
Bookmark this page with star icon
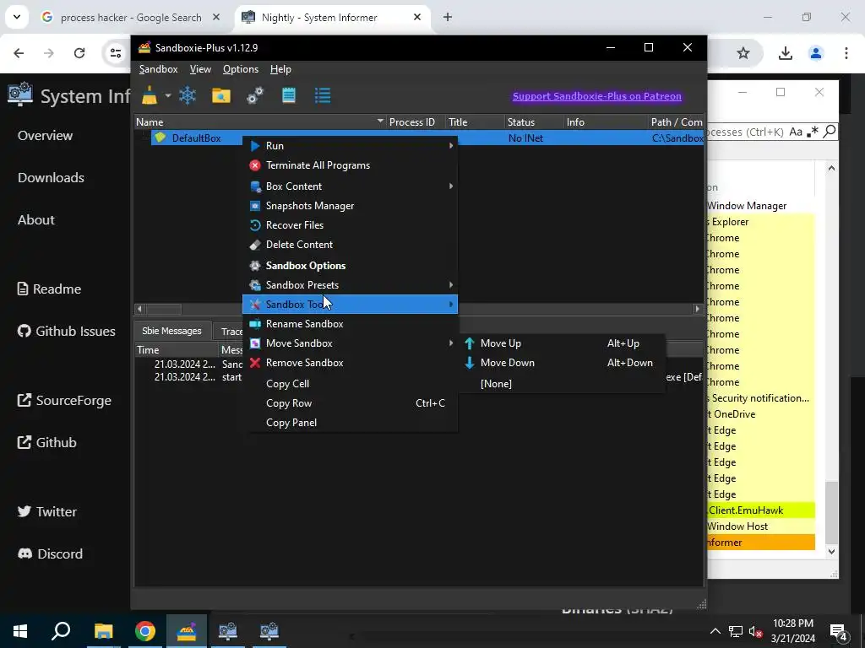pos(743,53)
